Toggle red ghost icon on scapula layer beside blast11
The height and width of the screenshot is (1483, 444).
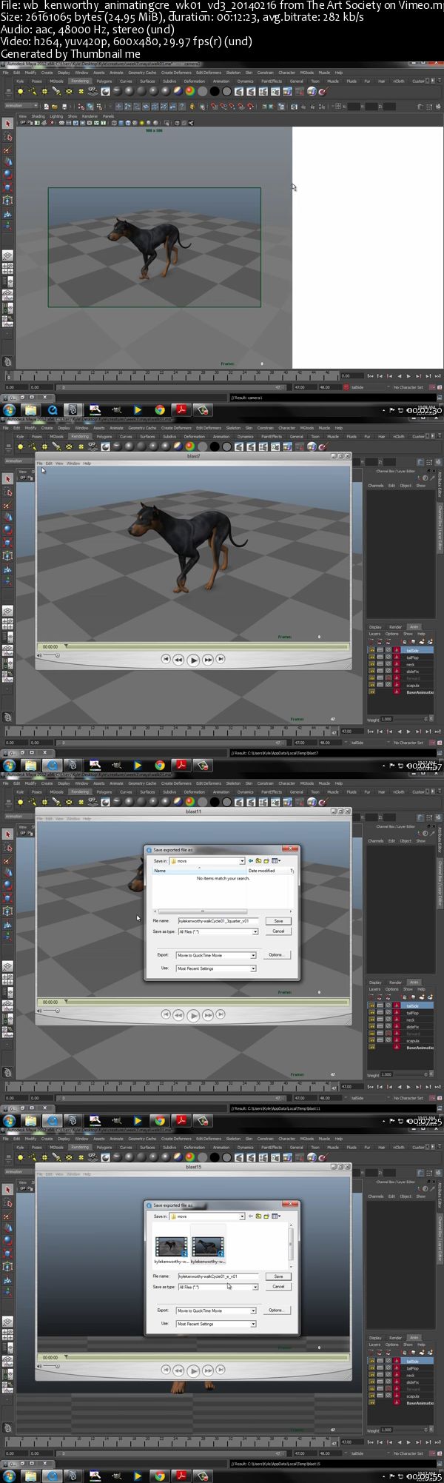(396, 1041)
